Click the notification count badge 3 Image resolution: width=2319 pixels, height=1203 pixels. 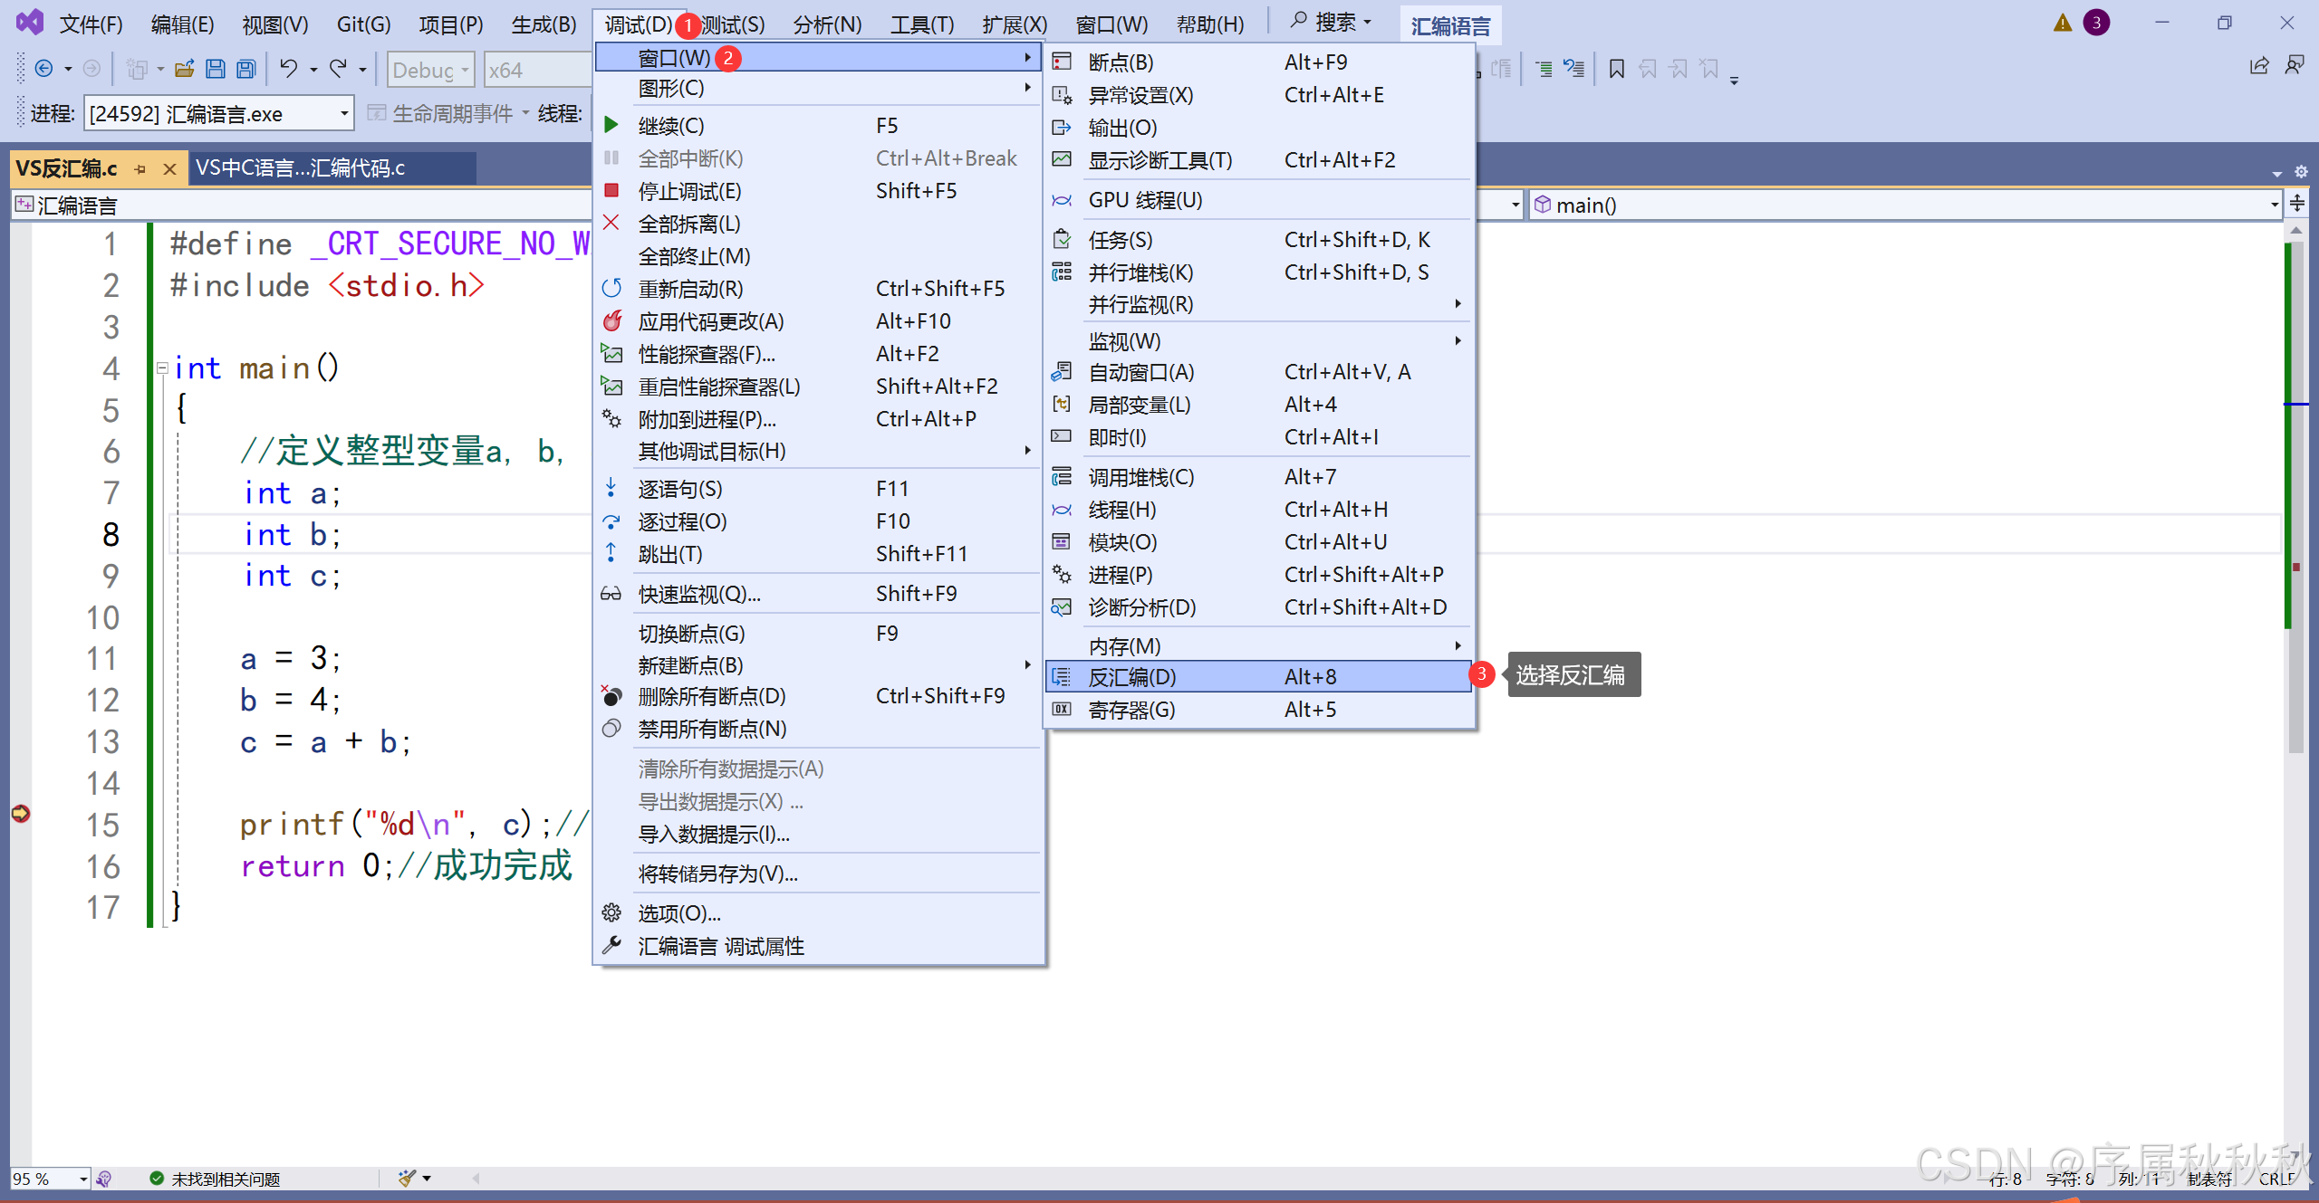2096,23
